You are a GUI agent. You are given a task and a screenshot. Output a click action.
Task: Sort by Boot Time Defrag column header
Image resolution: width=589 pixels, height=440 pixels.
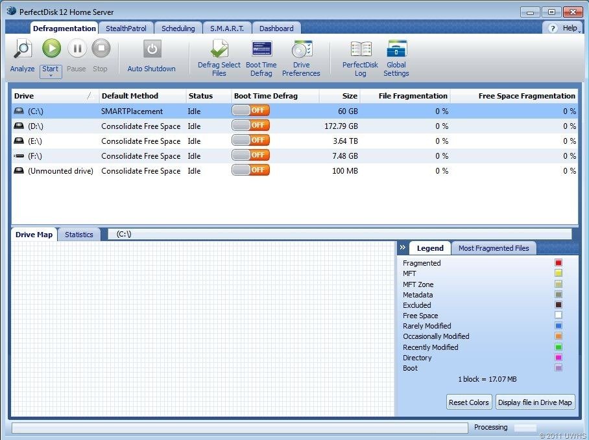coord(275,96)
